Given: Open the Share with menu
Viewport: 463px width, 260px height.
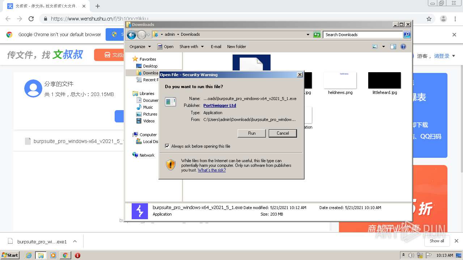Looking at the screenshot, I should (x=191, y=47).
